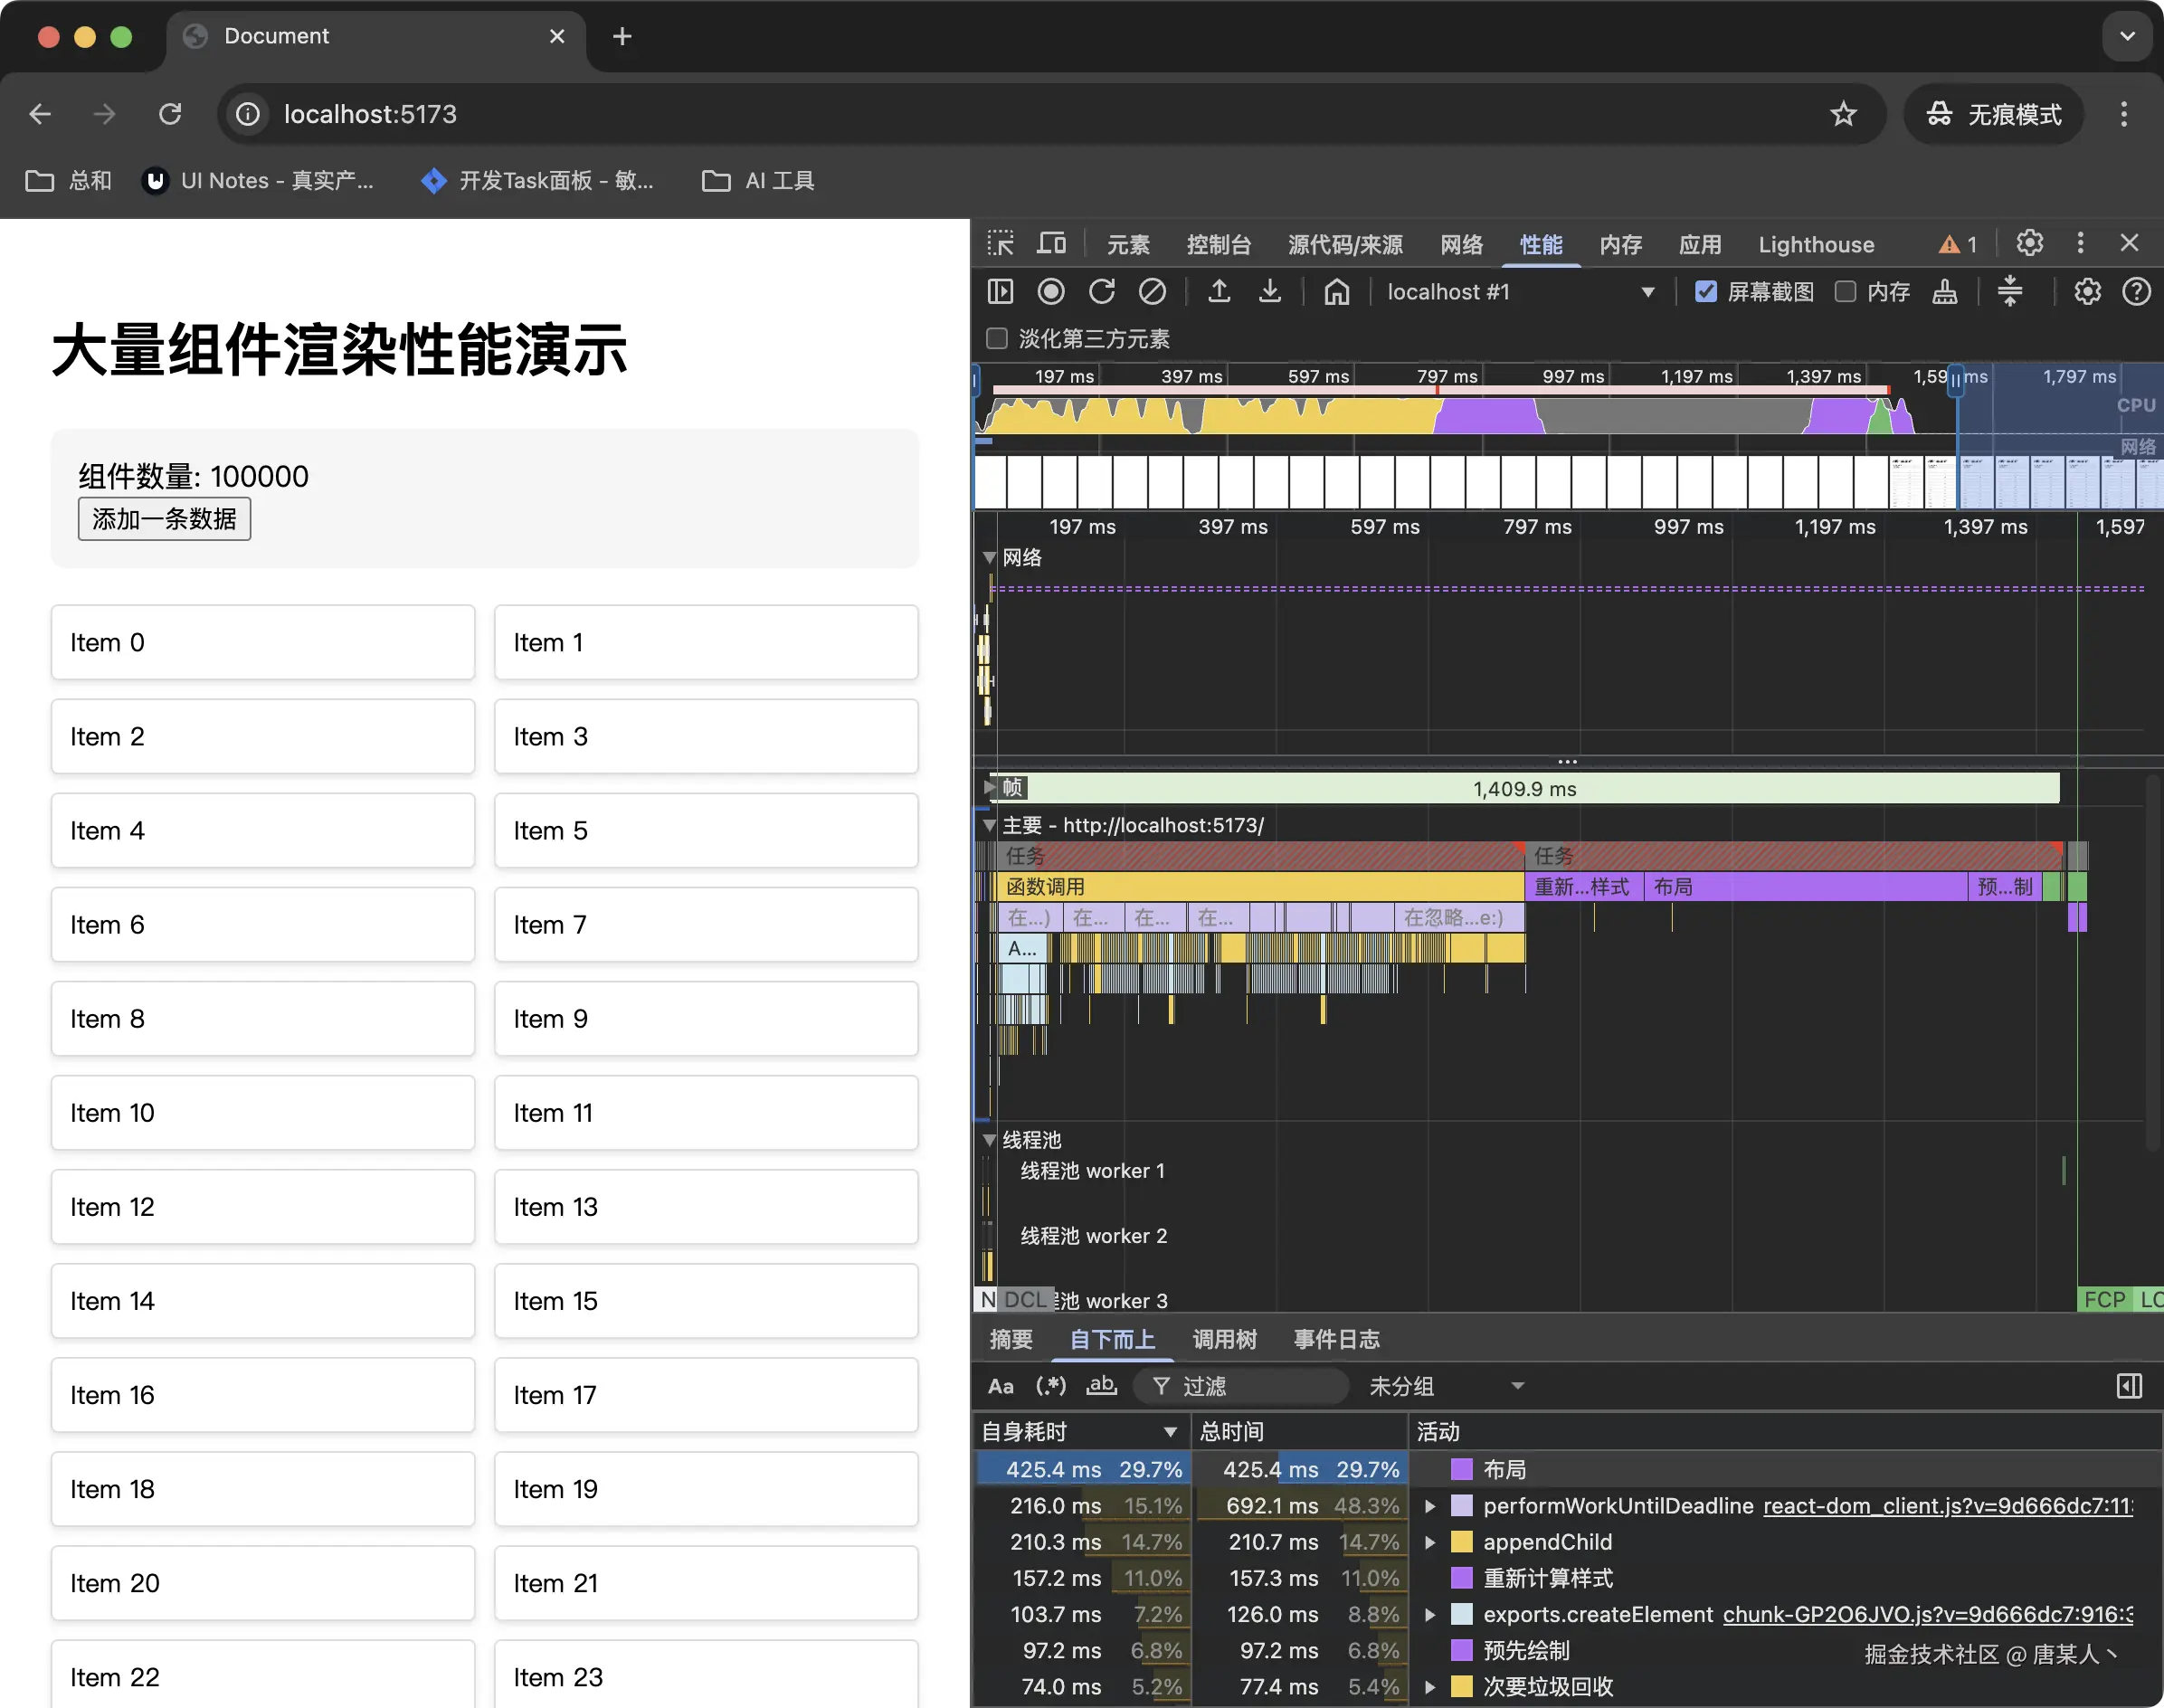Image resolution: width=2164 pixels, height=1708 pixels.
Task: Uncheck the 屏幕截图 checkbox
Action: point(1706,291)
